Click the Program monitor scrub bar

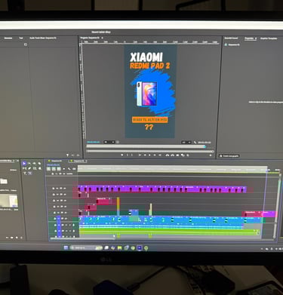(146, 146)
